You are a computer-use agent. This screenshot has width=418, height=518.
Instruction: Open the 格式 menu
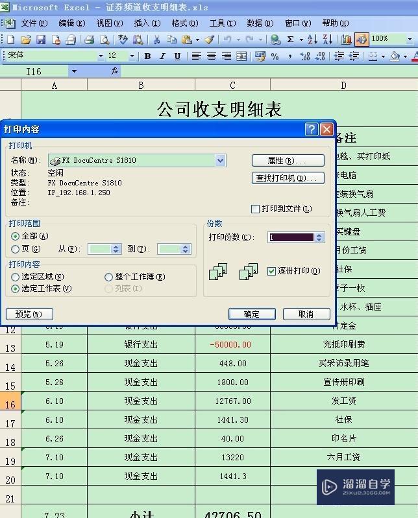tap(185, 23)
